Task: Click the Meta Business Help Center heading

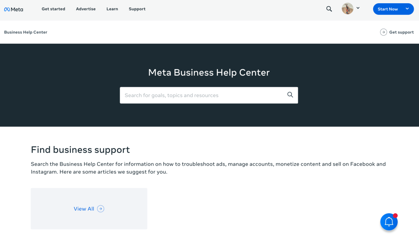Action: pyautogui.click(x=209, y=72)
